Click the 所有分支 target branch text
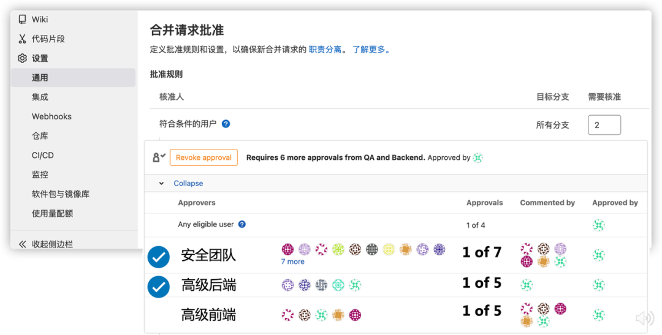Image resolution: width=662 pixels, height=335 pixels. pyautogui.click(x=553, y=125)
